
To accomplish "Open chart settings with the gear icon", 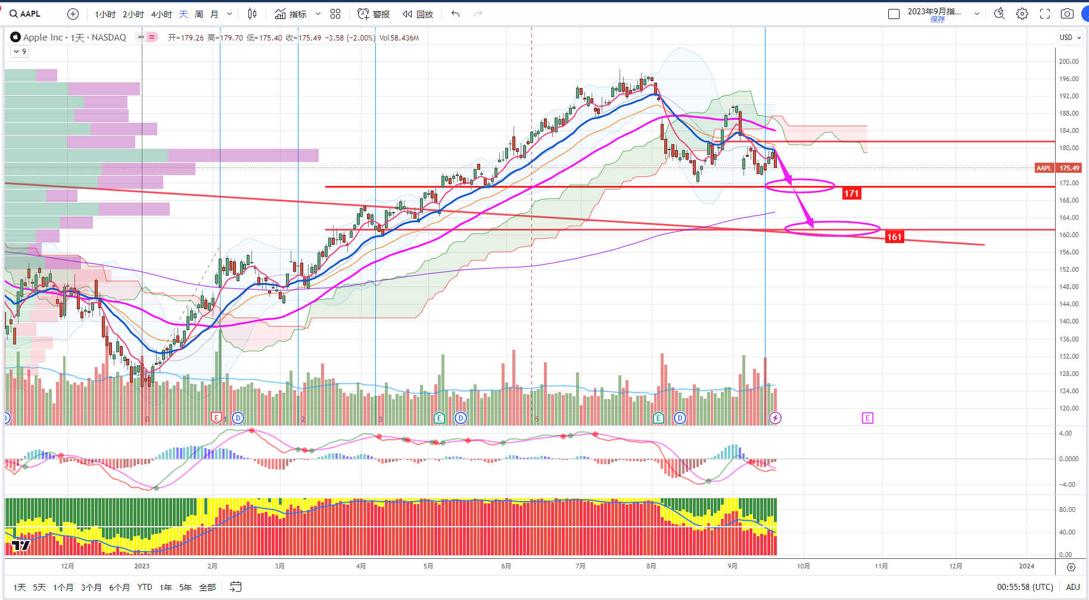I will pyautogui.click(x=1022, y=14).
